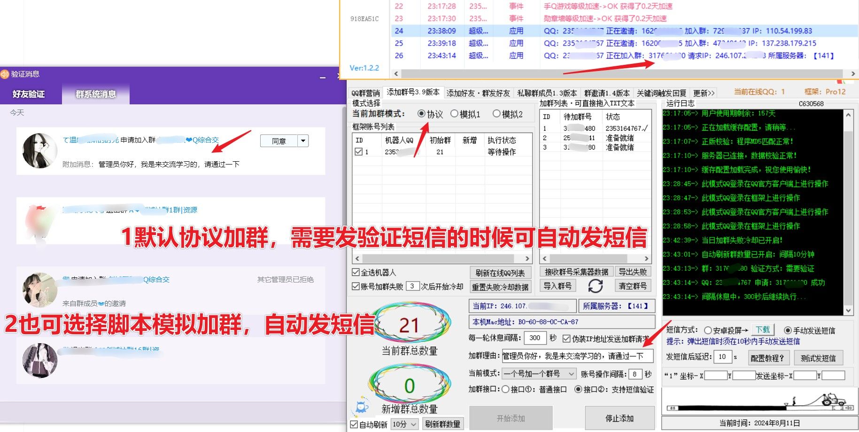Click the blue robot mascot icon
Image resolution: width=859 pixels, height=432 pixels.
361,407
